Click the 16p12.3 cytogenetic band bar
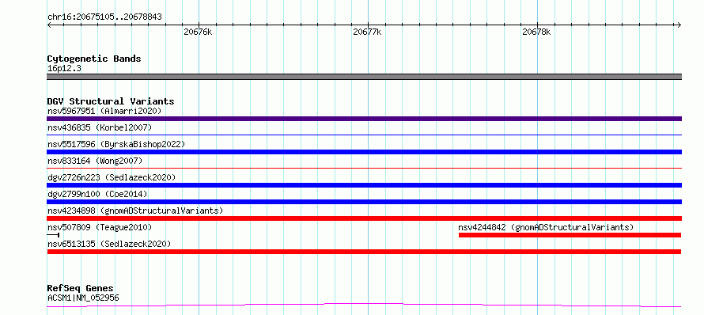This screenshot has width=704, height=315. [x=364, y=77]
